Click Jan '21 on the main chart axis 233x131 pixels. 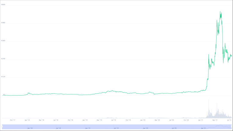point(201,120)
